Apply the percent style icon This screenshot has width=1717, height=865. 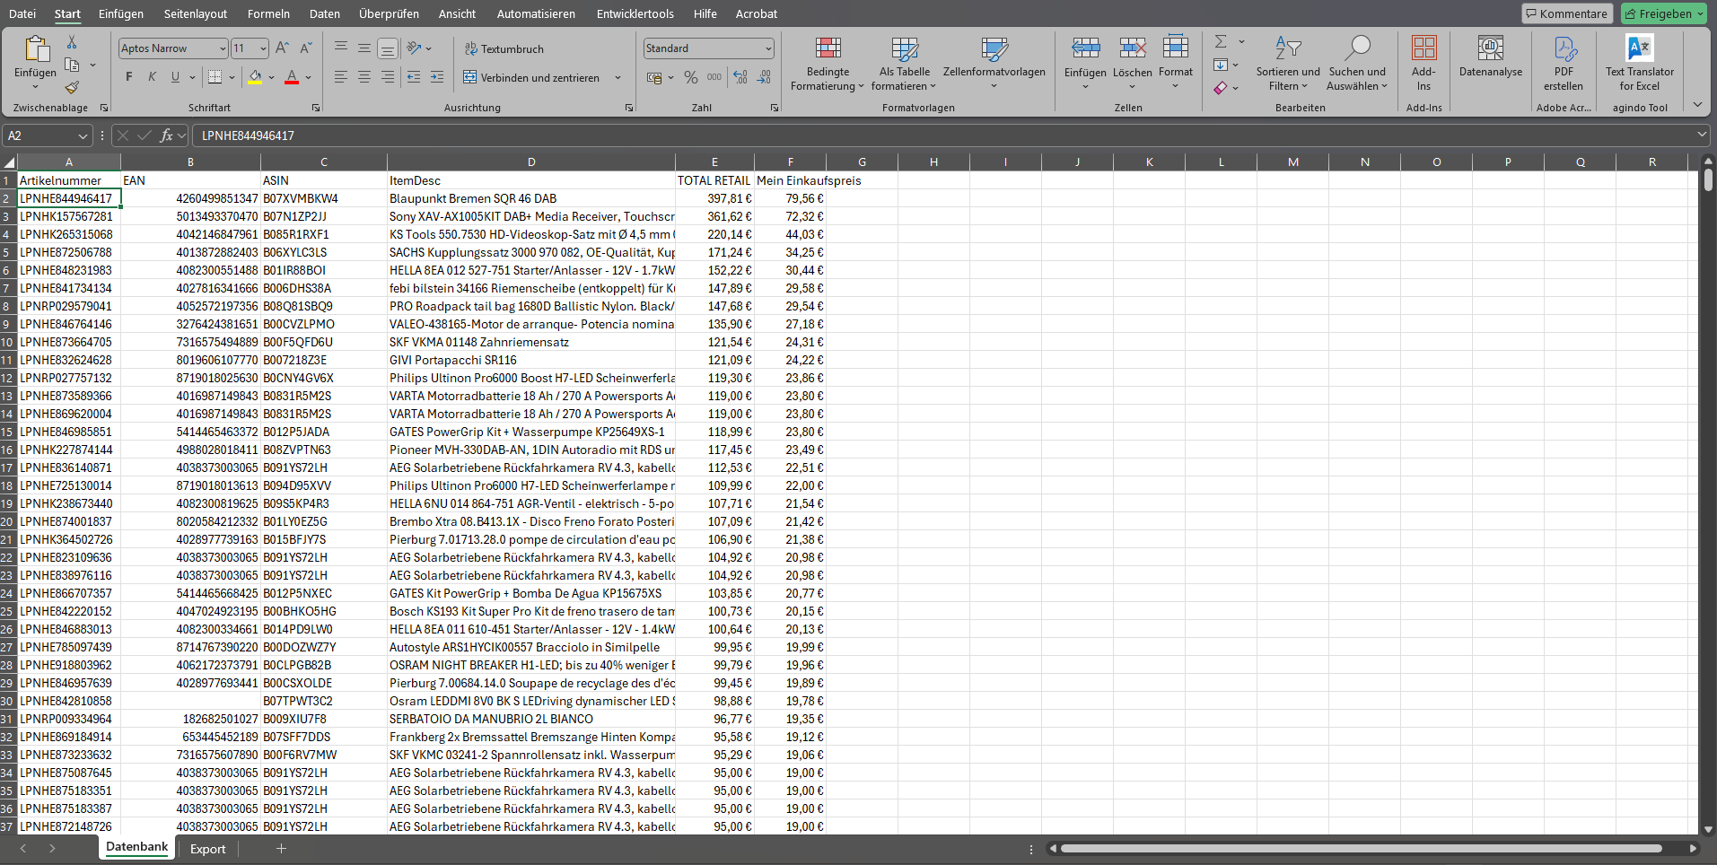pyautogui.click(x=691, y=77)
